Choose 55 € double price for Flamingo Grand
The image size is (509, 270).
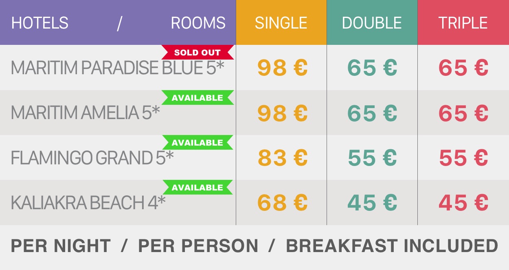(372, 158)
